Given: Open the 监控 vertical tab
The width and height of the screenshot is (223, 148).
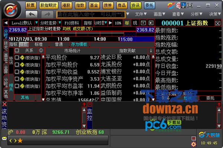Looking at the screenshot, I should tap(90, 115).
